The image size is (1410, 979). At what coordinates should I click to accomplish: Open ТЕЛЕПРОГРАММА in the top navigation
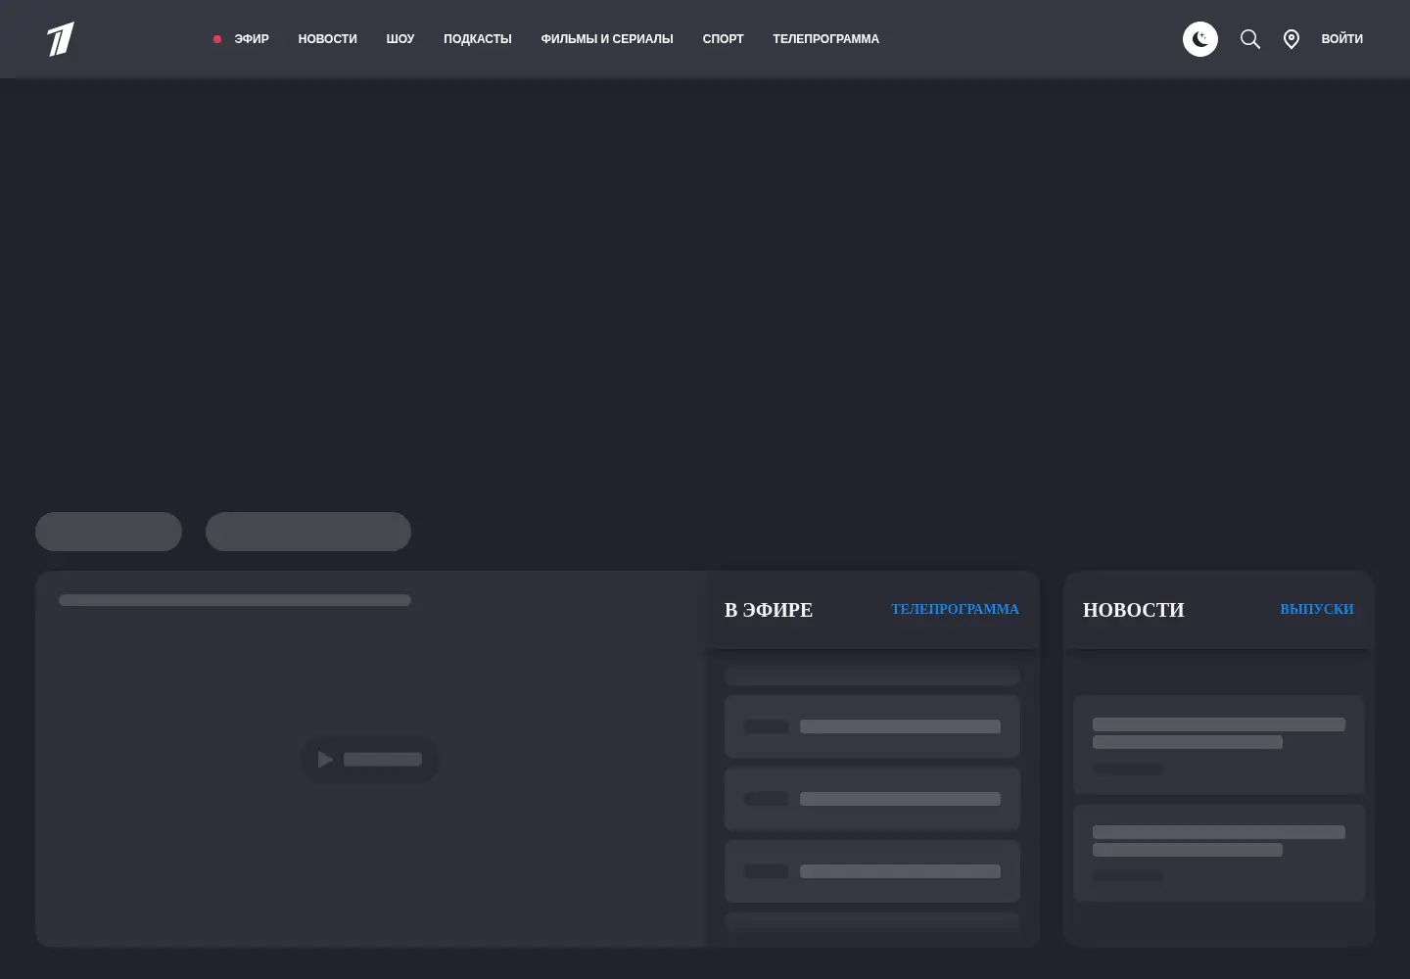pos(825,39)
